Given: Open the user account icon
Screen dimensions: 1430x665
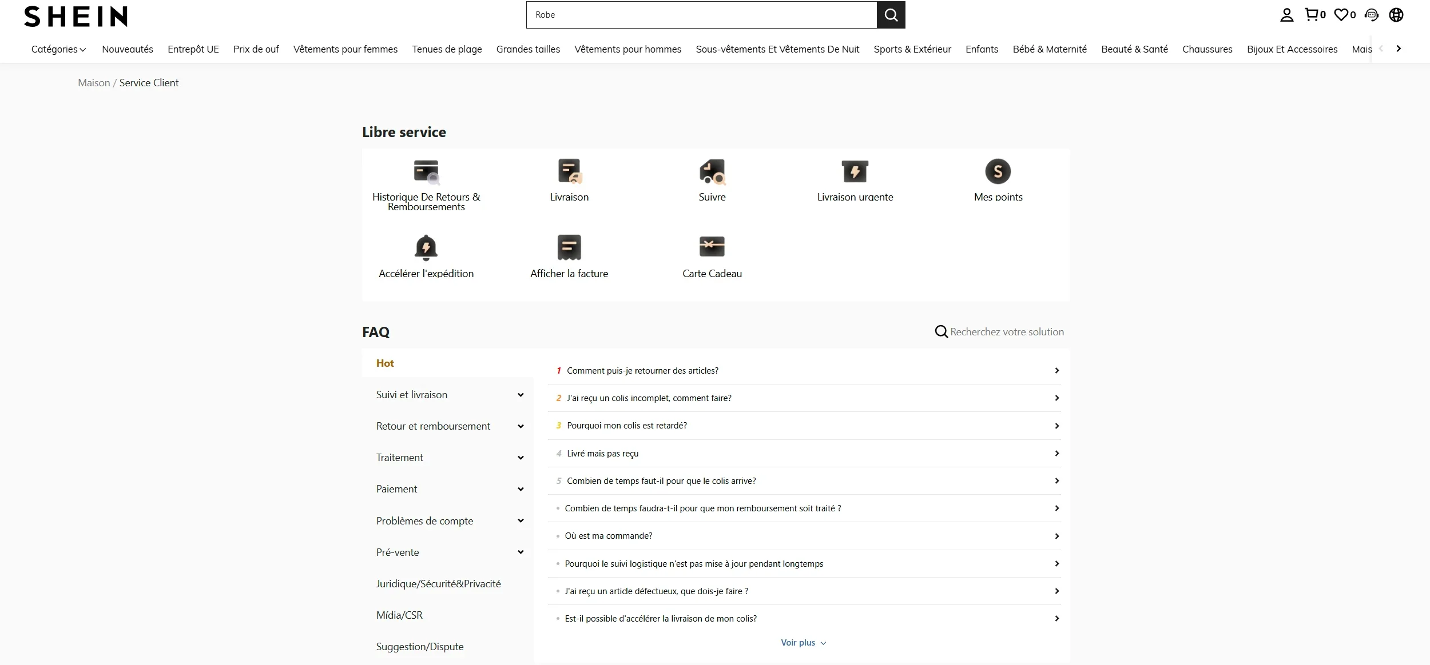Looking at the screenshot, I should 1286,15.
